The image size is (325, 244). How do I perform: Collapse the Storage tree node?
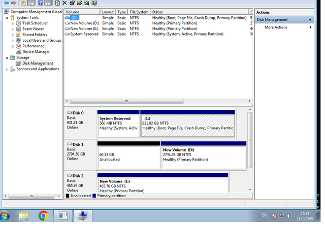pyautogui.click(x=7, y=57)
